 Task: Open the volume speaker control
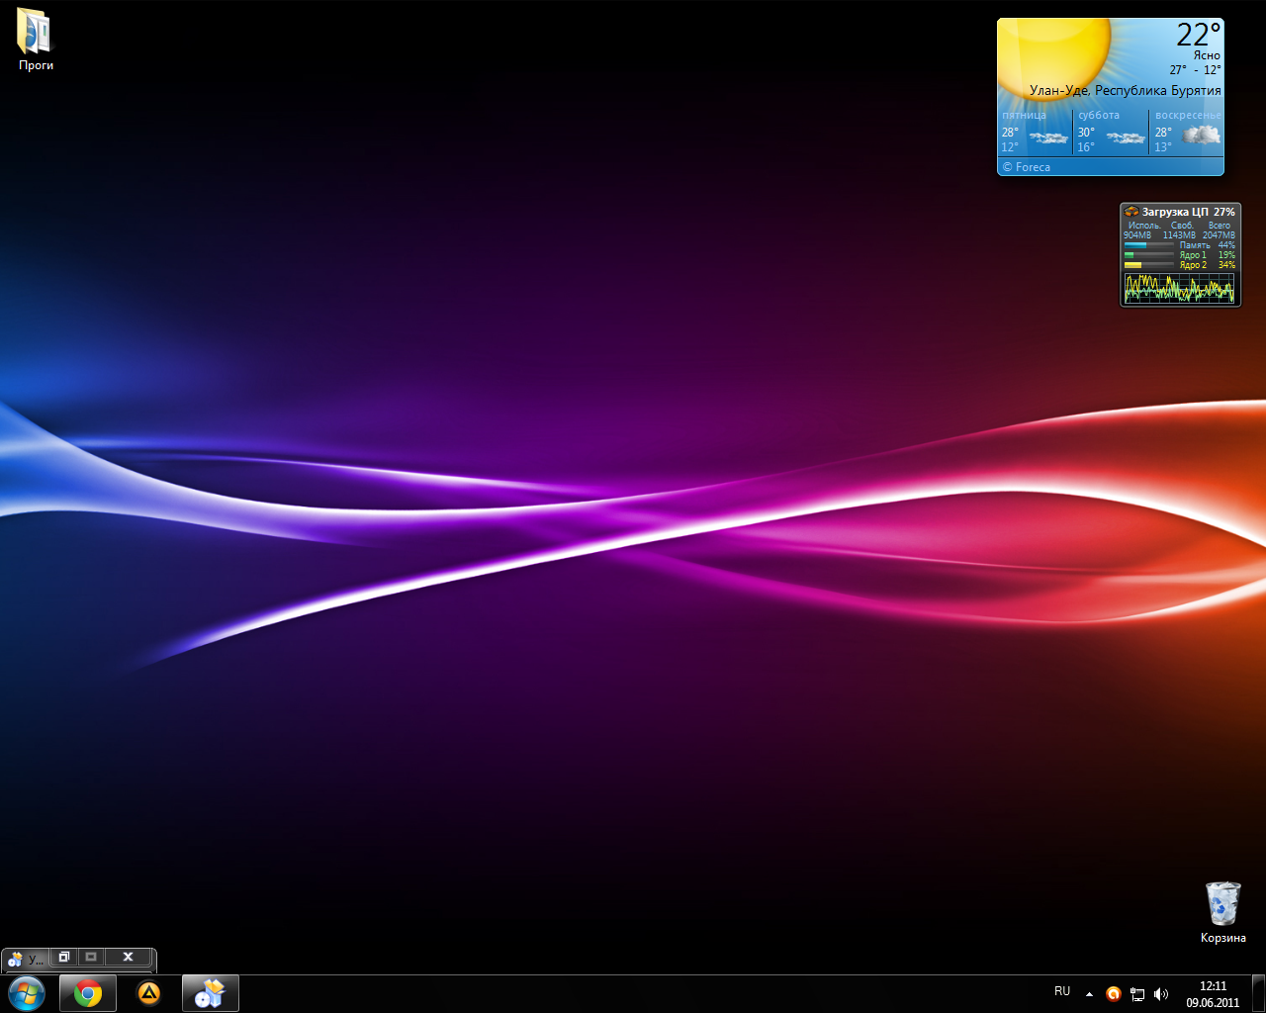(x=1161, y=994)
